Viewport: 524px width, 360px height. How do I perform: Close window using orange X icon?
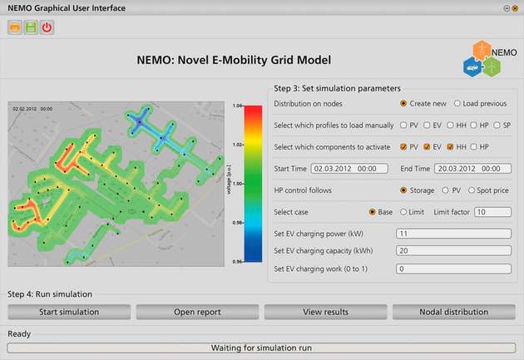point(515,8)
